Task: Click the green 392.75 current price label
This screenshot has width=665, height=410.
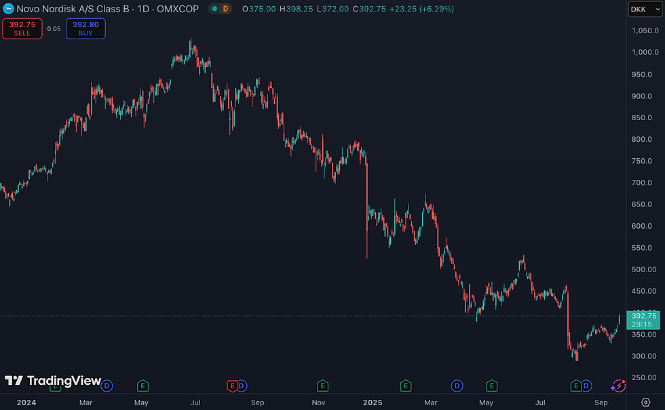Action: [x=644, y=316]
